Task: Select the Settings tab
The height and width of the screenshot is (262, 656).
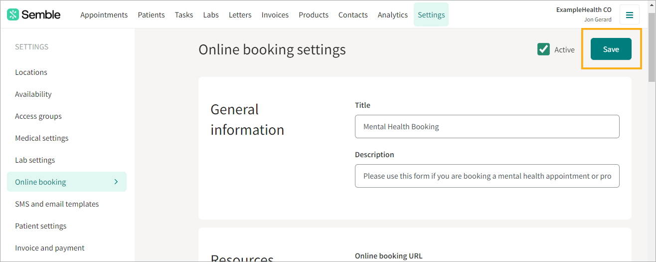Action: 431,14
